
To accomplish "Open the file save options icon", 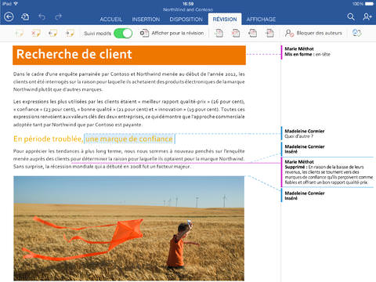I will coord(25,17).
